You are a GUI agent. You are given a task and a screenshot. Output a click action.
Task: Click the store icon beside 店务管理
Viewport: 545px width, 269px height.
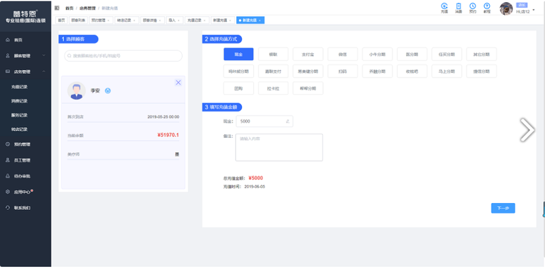click(x=7, y=71)
